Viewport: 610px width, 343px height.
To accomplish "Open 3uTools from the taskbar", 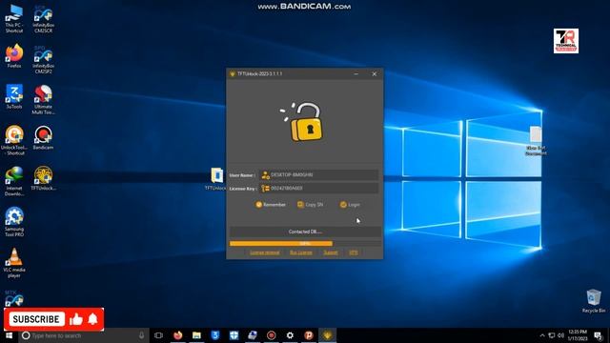I will (x=215, y=335).
